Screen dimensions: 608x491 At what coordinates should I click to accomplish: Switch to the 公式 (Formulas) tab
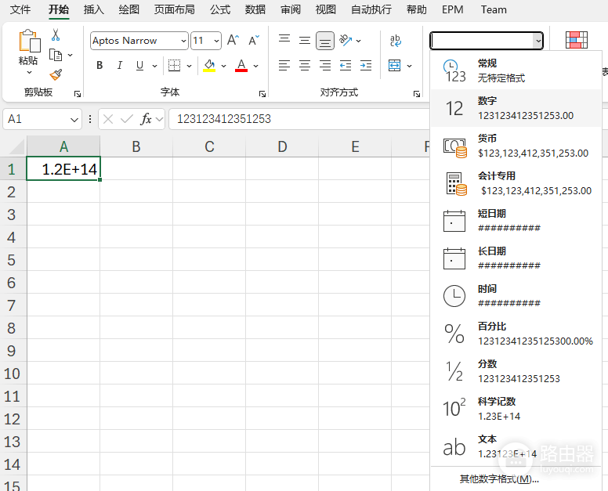coord(220,9)
